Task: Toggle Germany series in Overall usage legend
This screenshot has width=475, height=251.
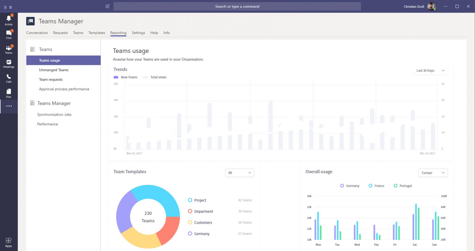Action: 350,186
